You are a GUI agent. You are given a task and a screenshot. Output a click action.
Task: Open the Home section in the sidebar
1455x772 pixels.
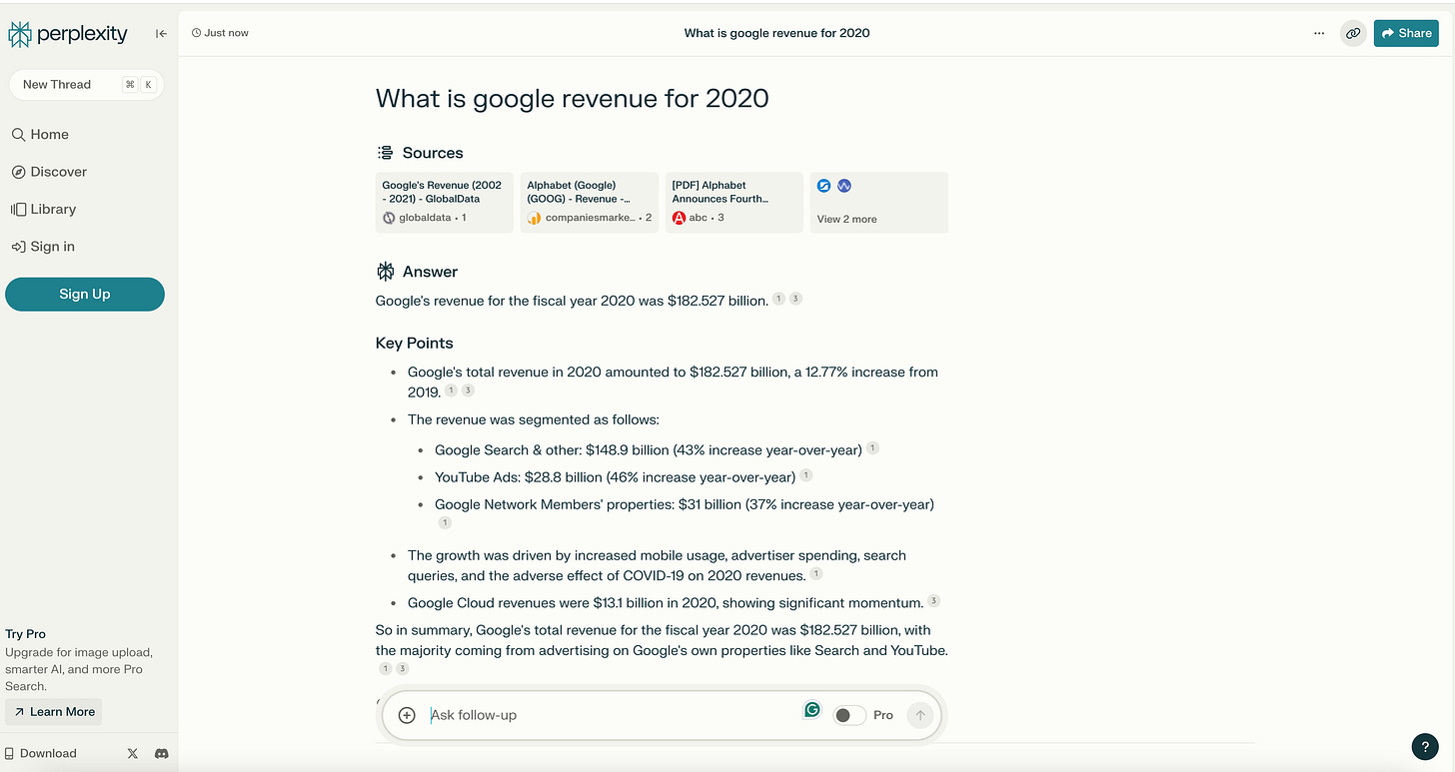click(47, 134)
